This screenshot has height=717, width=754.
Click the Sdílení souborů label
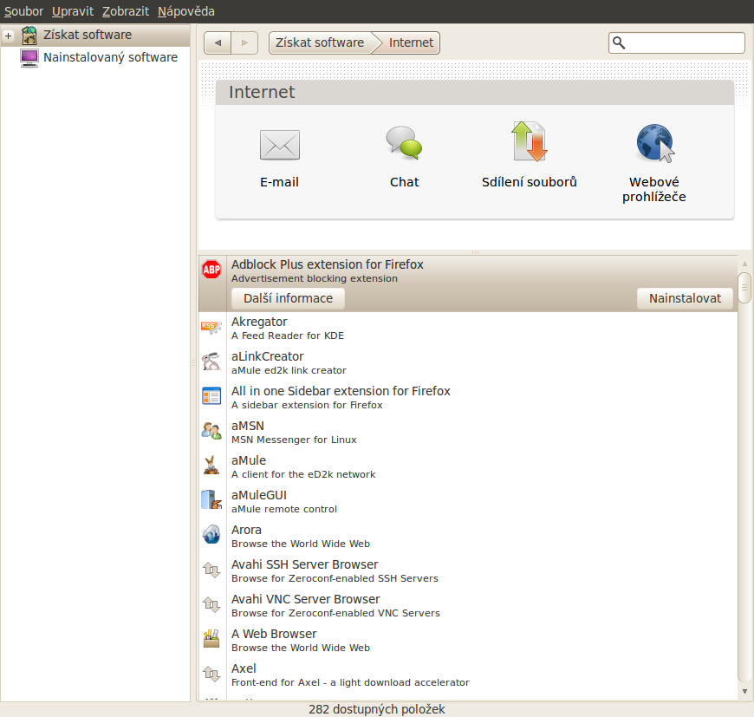click(529, 182)
